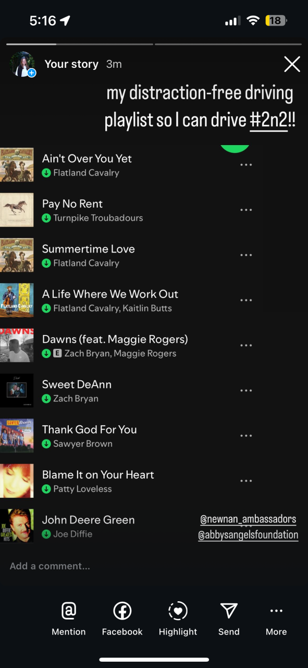Open options for Ain't Over You Yet
This screenshot has width=308, height=668.
(246, 164)
